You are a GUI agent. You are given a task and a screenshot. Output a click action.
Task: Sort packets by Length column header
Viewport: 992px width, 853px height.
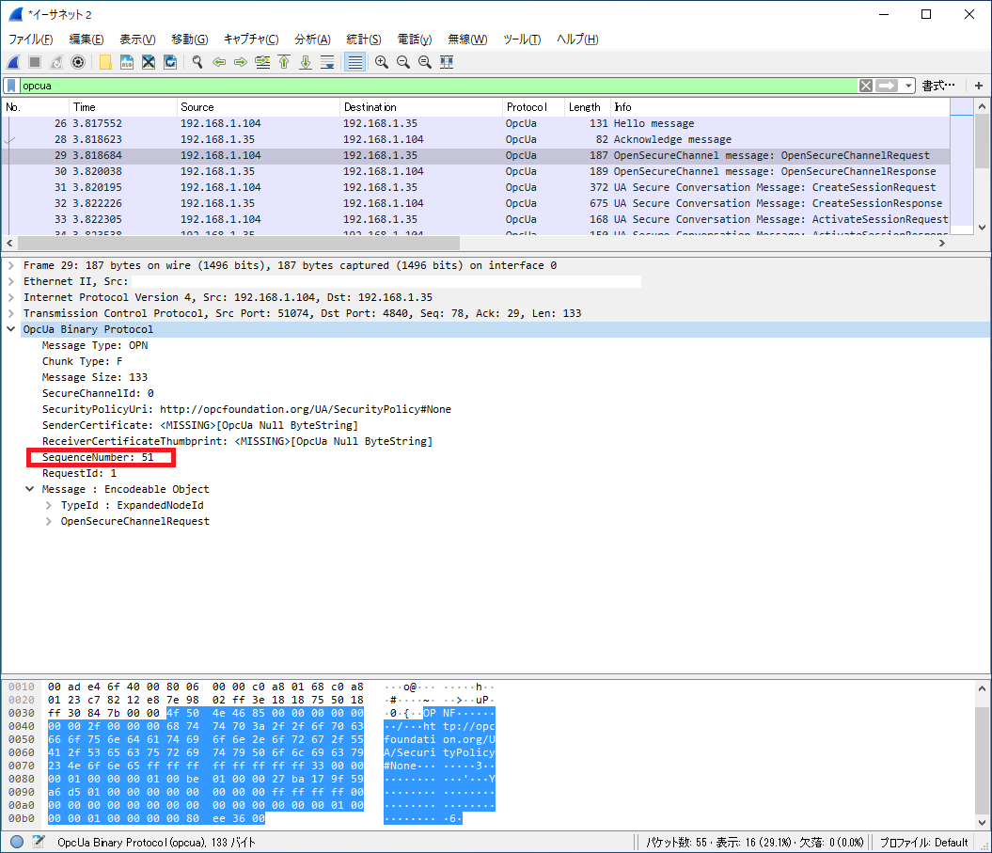(x=587, y=107)
